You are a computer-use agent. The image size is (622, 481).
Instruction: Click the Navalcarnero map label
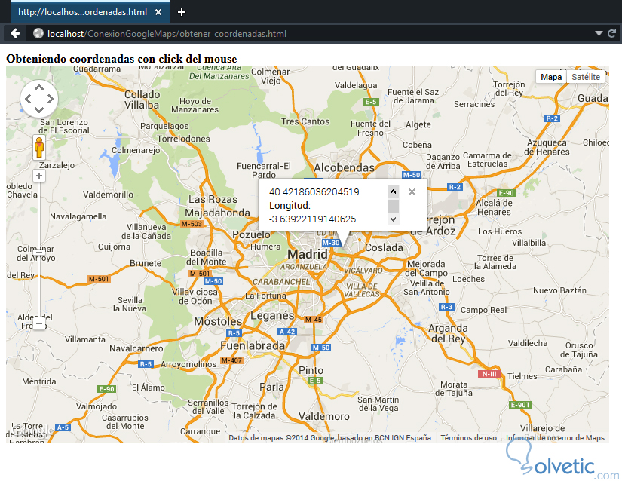click(136, 348)
